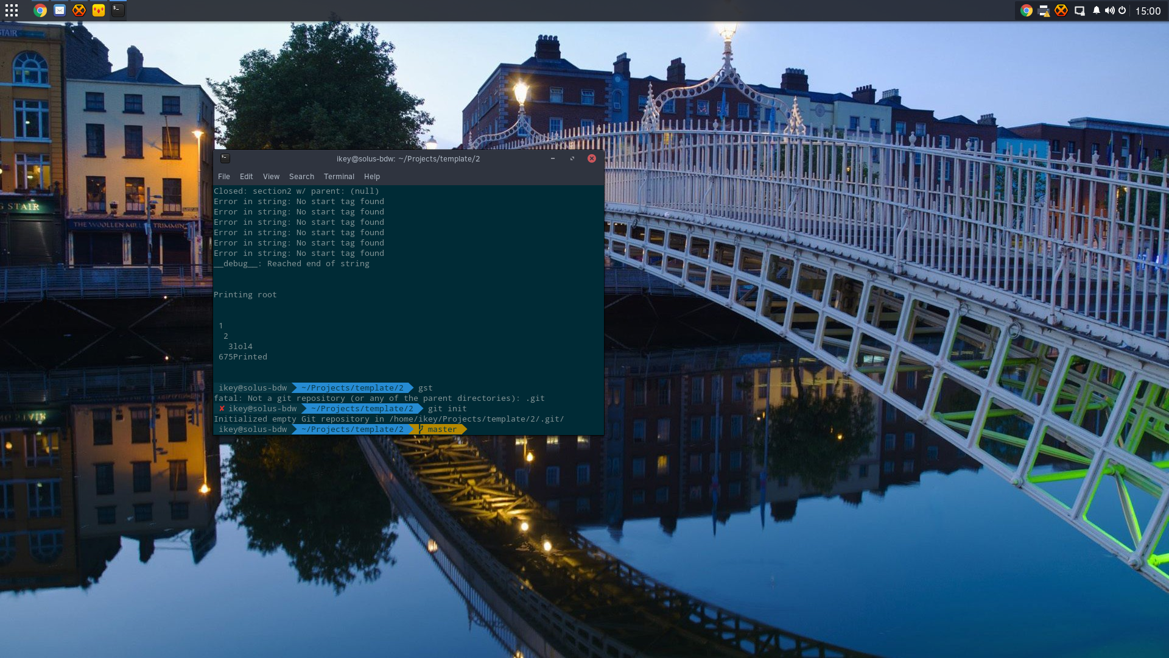Click the 'git init' command text

(x=448, y=409)
